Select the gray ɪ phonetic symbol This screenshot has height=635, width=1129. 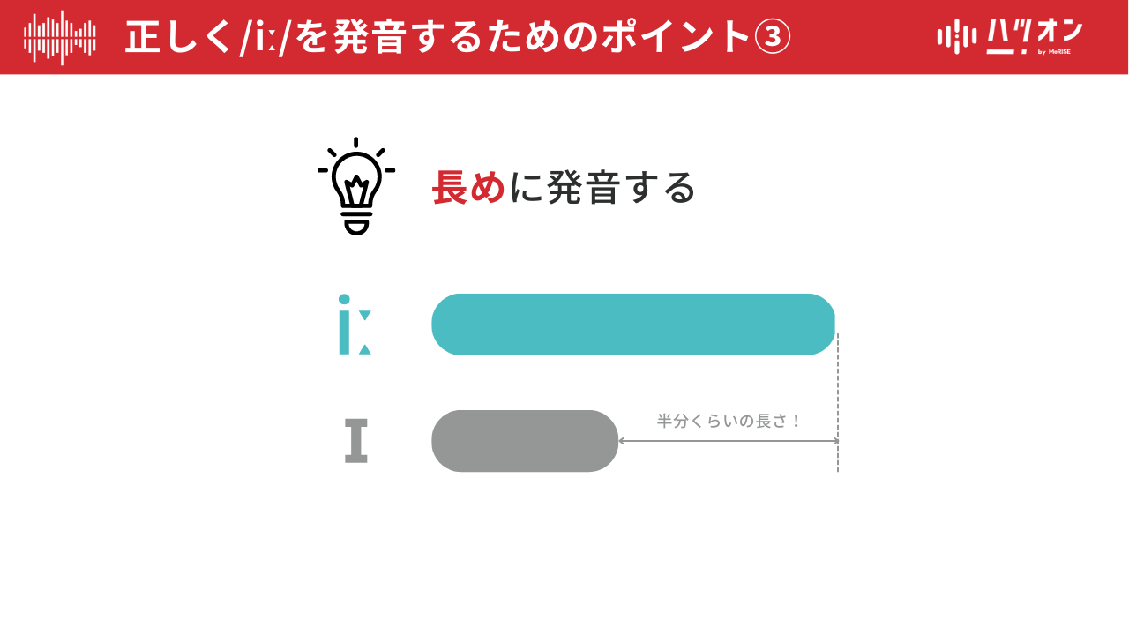(356, 441)
